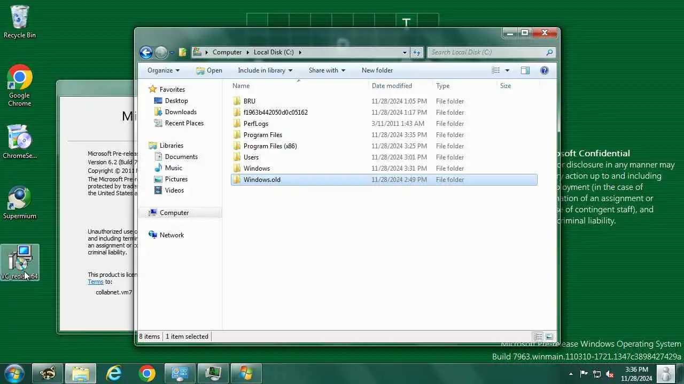Switch to large icons view in the status corner

[549, 337]
